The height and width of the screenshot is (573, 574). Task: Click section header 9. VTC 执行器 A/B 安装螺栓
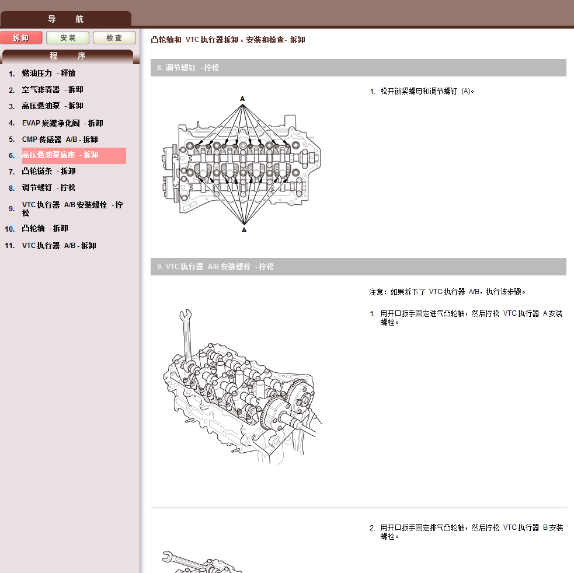359,267
